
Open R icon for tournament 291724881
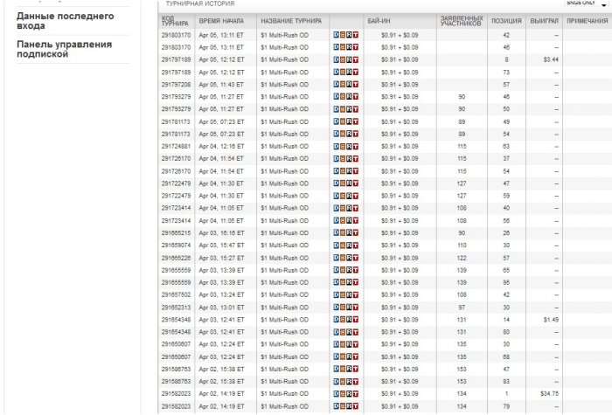pyautogui.click(x=350, y=146)
